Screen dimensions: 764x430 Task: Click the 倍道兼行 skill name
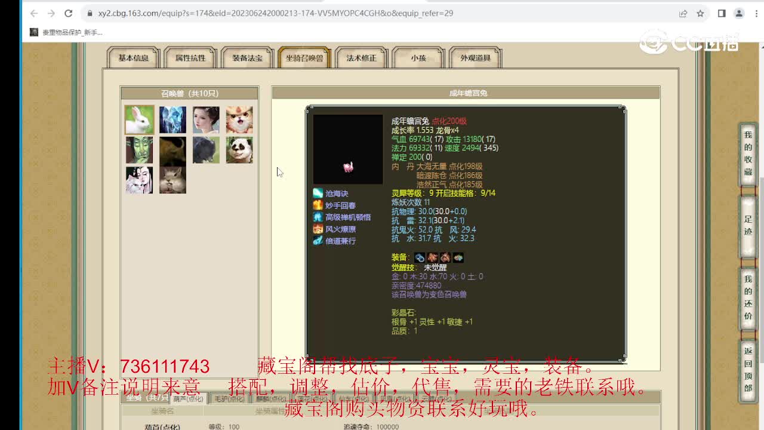[340, 241]
